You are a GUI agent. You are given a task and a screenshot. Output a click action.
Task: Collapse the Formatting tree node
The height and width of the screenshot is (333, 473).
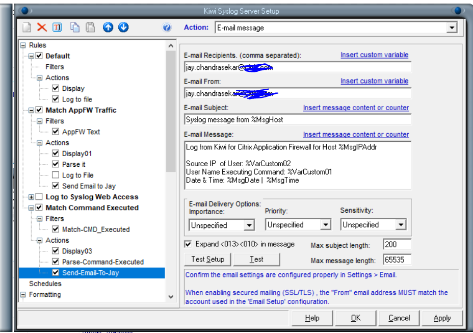click(23, 295)
